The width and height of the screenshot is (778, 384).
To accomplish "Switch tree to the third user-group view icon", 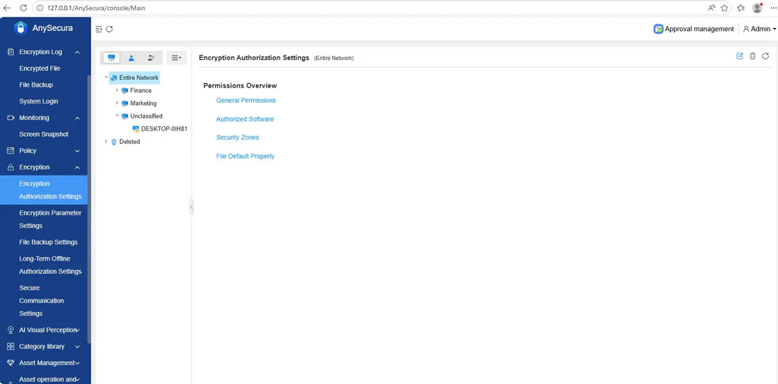I will point(151,58).
